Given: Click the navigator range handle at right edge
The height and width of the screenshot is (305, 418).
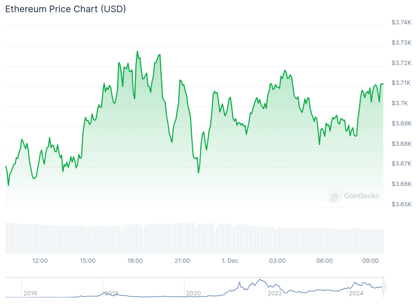Looking at the screenshot, I should [x=384, y=287].
